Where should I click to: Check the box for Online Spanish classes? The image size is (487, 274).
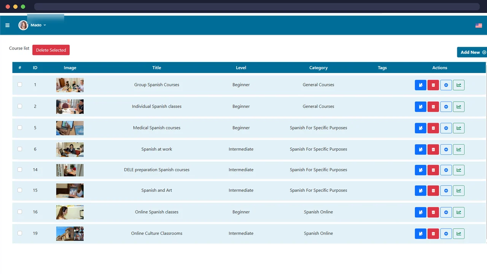tap(20, 212)
